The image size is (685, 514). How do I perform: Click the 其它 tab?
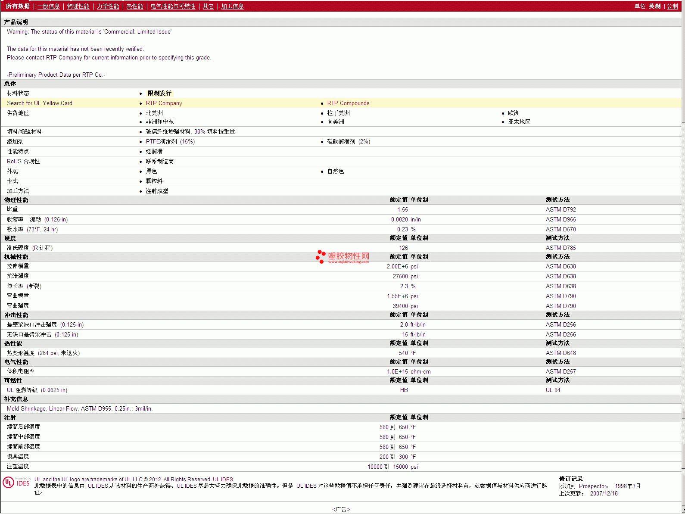pos(208,6)
